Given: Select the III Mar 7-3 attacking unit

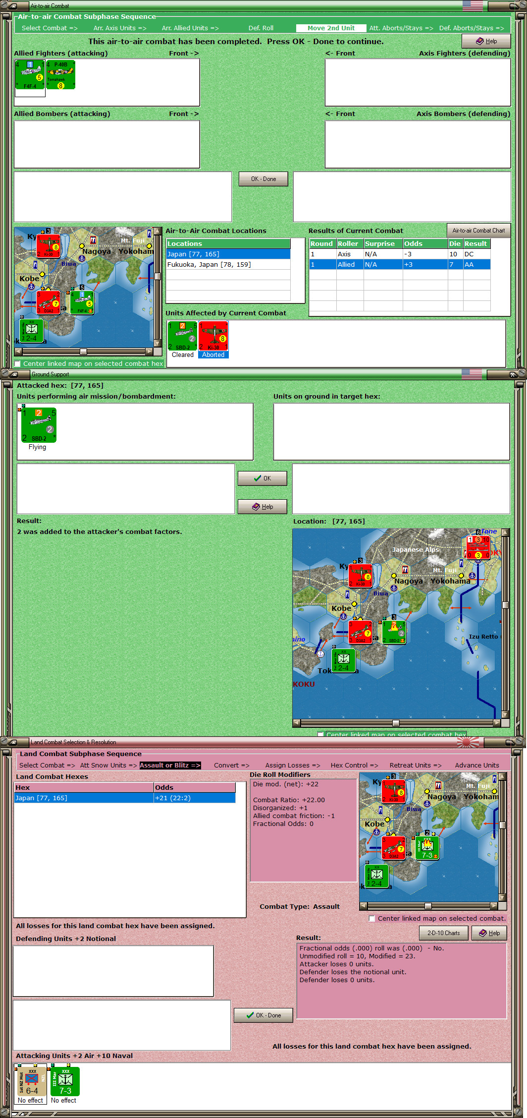Looking at the screenshot, I should pos(65,1081).
